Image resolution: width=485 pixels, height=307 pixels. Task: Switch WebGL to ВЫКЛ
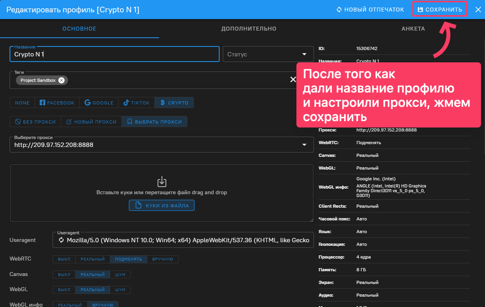coord(64,290)
